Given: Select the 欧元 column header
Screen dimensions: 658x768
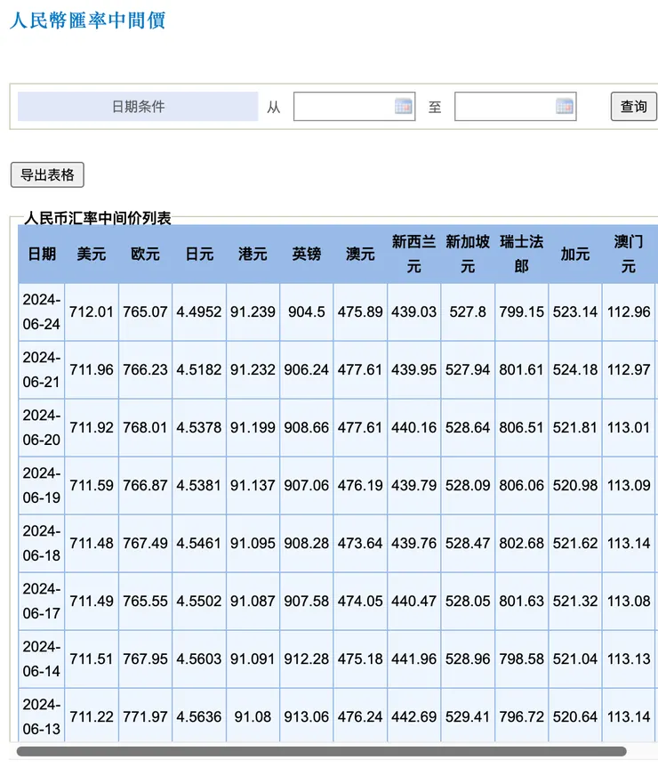Looking at the screenshot, I should point(145,254).
